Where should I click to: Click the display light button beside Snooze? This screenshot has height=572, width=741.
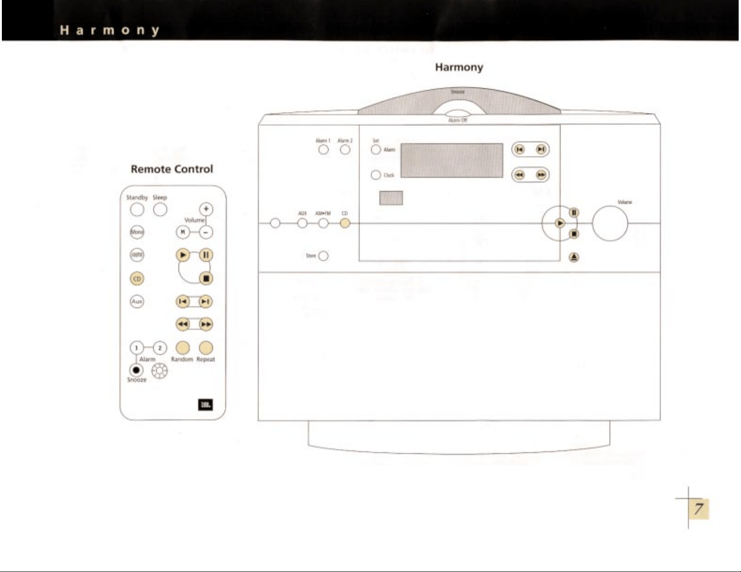pos(159,371)
